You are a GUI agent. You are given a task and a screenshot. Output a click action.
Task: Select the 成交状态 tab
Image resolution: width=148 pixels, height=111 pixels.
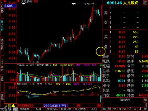pyautogui.click(x=80, y=109)
